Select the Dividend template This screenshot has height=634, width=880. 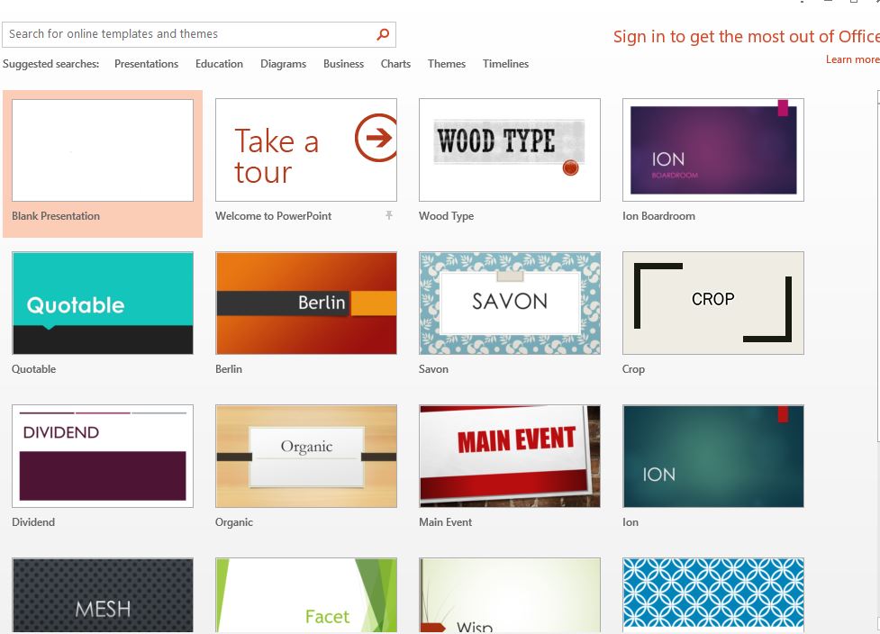click(x=103, y=457)
